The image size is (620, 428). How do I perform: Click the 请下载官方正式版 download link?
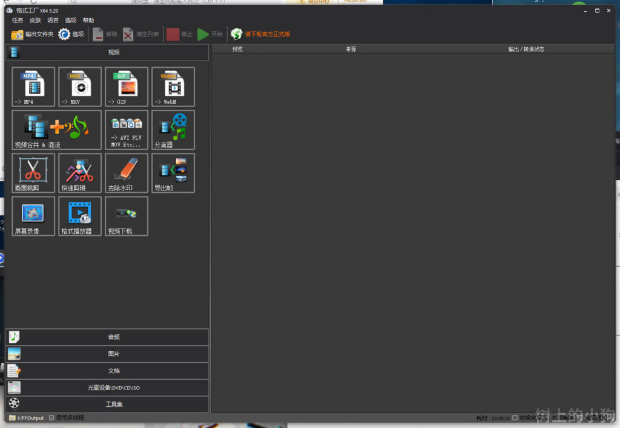pyautogui.click(x=267, y=34)
